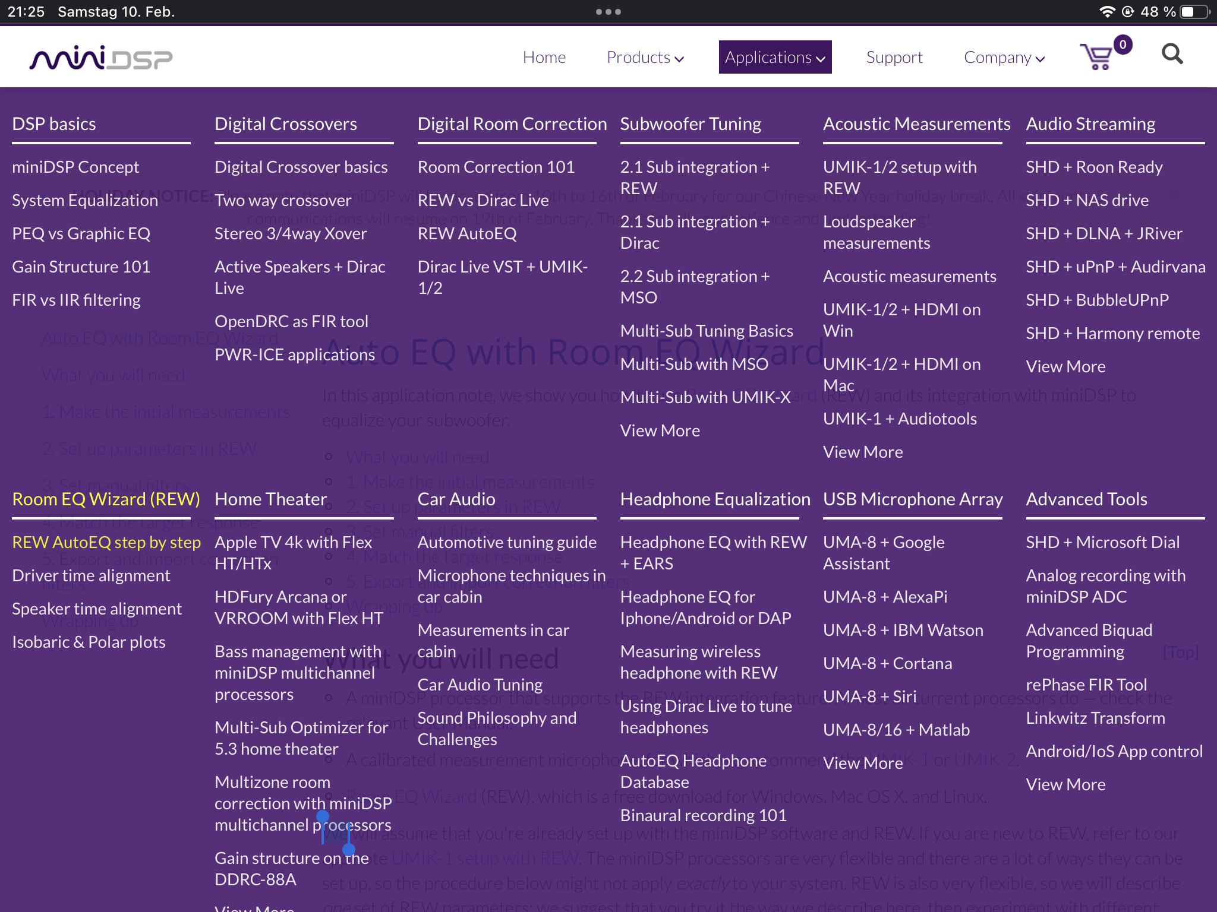Open Digital Room Correction heading
This screenshot has width=1217, height=912.
pyautogui.click(x=512, y=123)
